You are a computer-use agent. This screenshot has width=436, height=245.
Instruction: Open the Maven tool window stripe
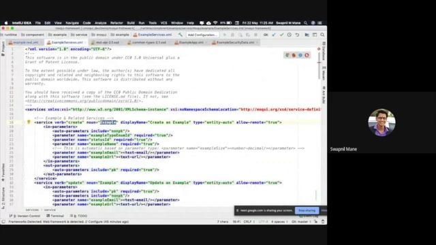tap(324, 73)
